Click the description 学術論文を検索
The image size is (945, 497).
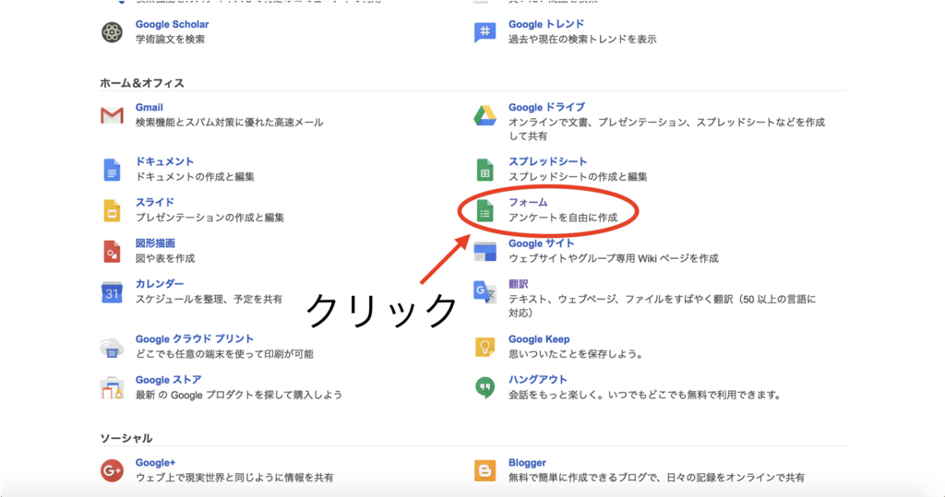click(x=170, y=39)
